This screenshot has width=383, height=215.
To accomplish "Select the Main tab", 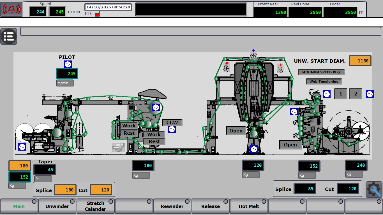I will (x=19, y=206).
